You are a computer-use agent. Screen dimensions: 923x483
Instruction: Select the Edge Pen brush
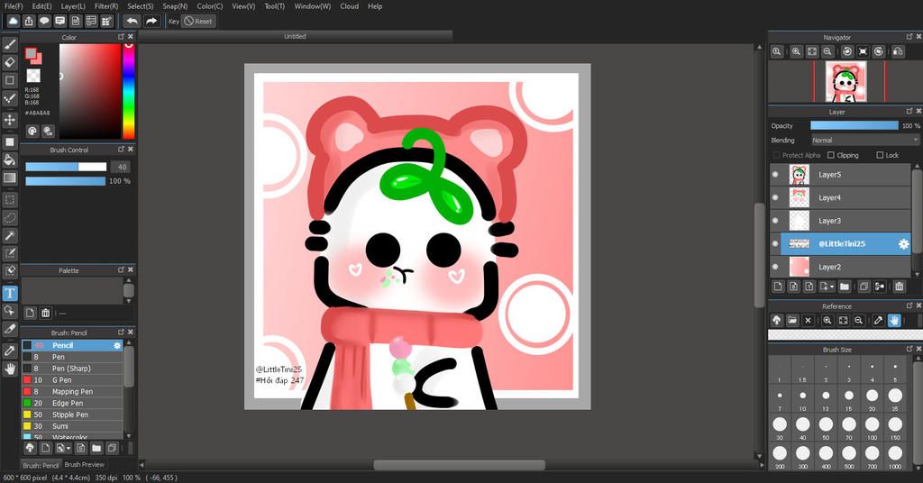point(72,403)
